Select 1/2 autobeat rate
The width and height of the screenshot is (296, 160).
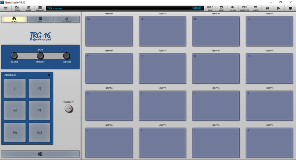[x=39, y=89]
